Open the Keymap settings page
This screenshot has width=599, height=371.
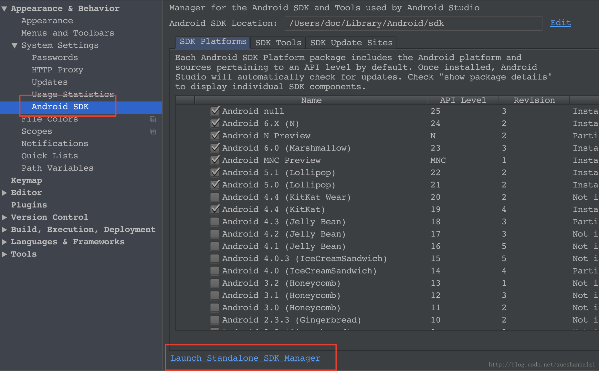[26, 180]
